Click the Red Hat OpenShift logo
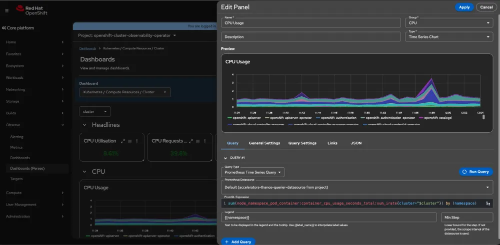The width and height of the screenshot is (500, 245). (x=32, y=10)
